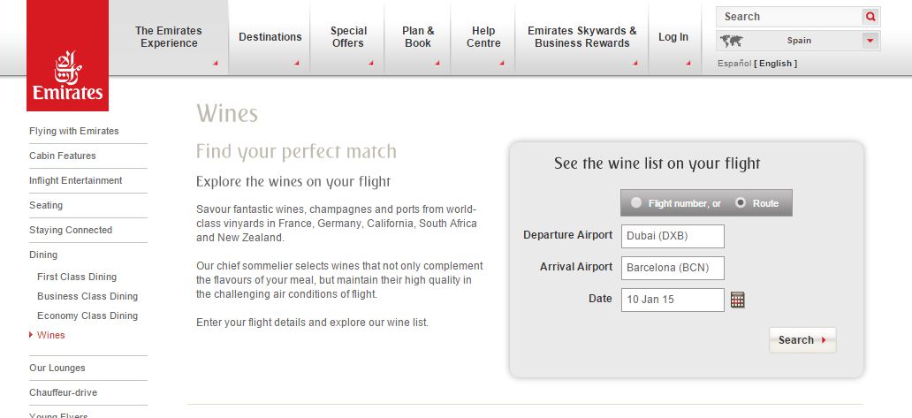Switch language to Español
This screenshot has width=912, height=418.
(x=734, y=64)
